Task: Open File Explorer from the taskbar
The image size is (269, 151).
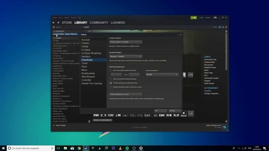Action: click(x=66, y=148)
